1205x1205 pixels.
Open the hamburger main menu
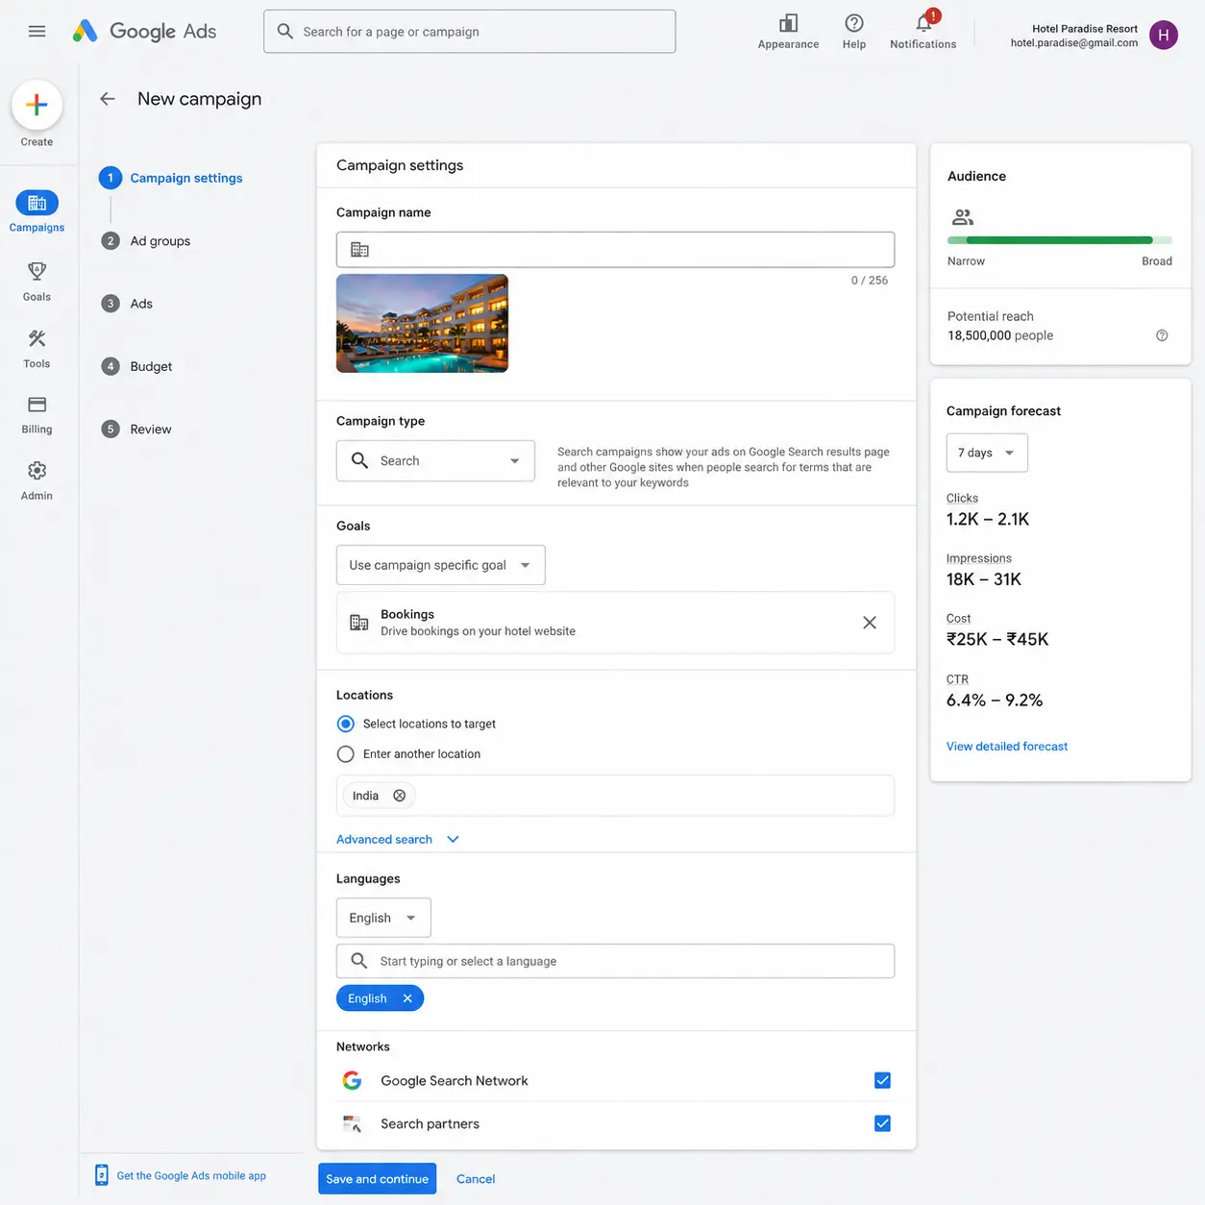coord(37,32)
